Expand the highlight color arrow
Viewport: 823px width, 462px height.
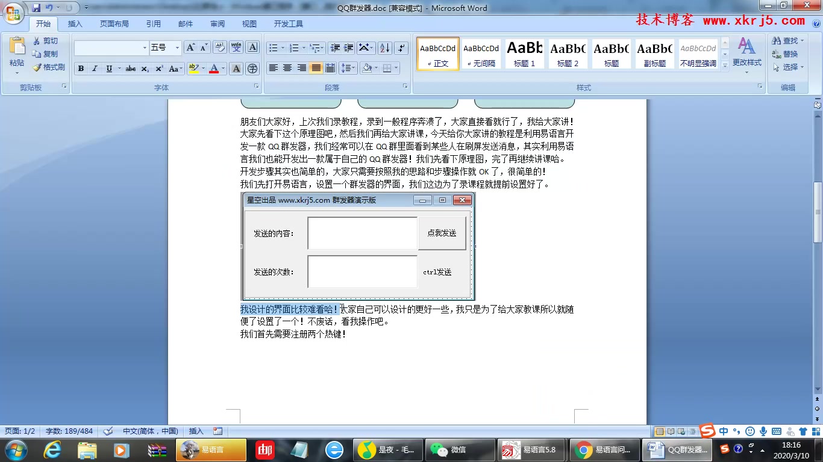[x=203, y=69]
